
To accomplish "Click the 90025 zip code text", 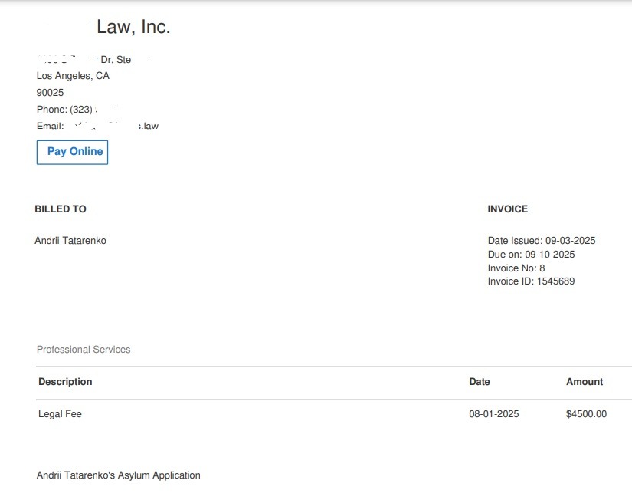I will (x=51, y=93).
